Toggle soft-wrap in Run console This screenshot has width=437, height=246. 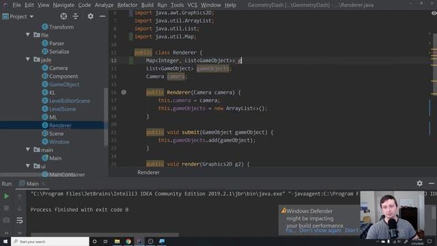(x=20, y=220)
